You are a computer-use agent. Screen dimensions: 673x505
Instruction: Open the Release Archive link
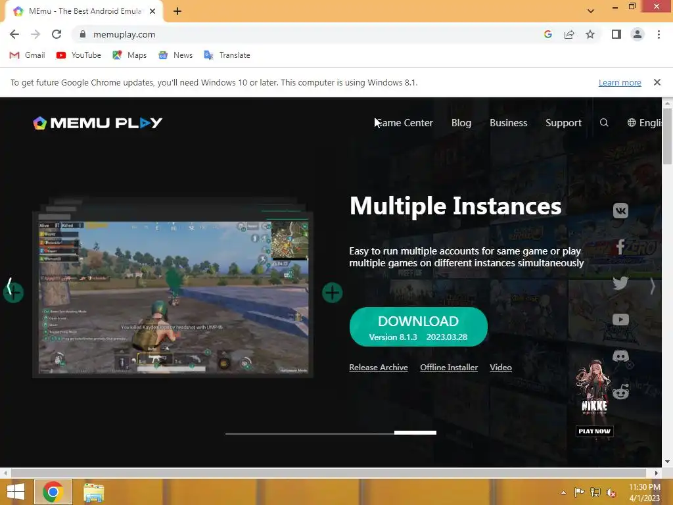[378, 367]
